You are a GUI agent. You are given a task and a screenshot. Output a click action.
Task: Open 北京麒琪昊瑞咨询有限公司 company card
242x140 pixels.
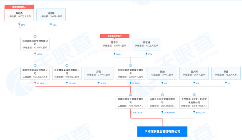pos(67,73)
